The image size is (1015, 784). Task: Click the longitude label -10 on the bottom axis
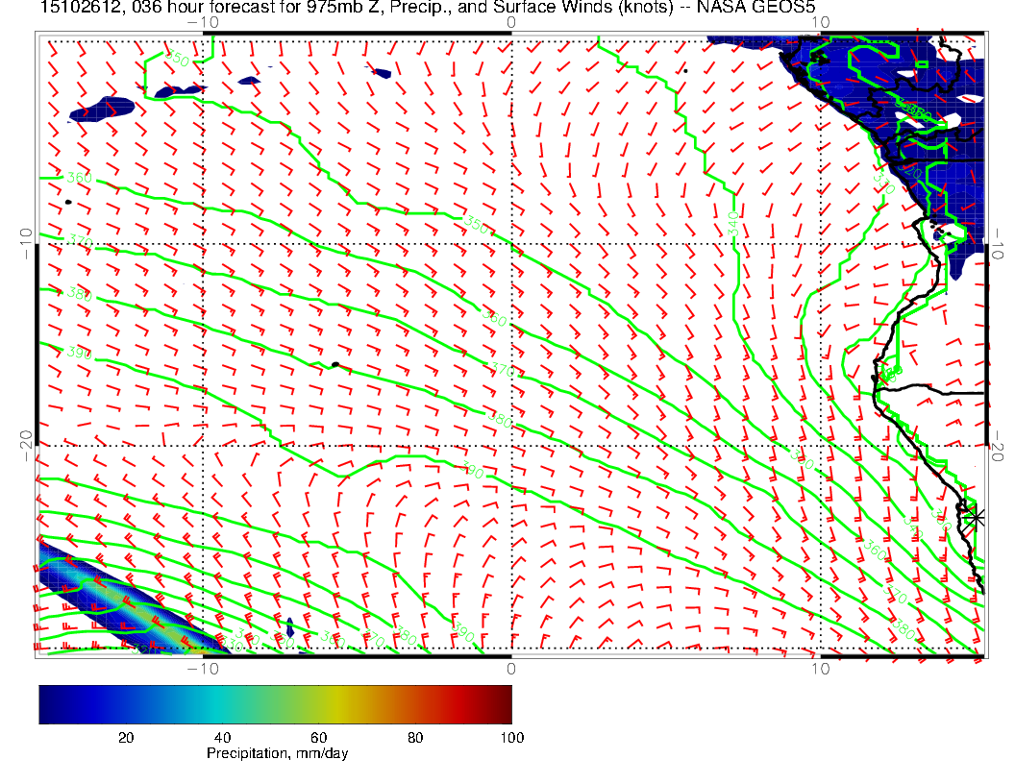[x=203, y=668]
